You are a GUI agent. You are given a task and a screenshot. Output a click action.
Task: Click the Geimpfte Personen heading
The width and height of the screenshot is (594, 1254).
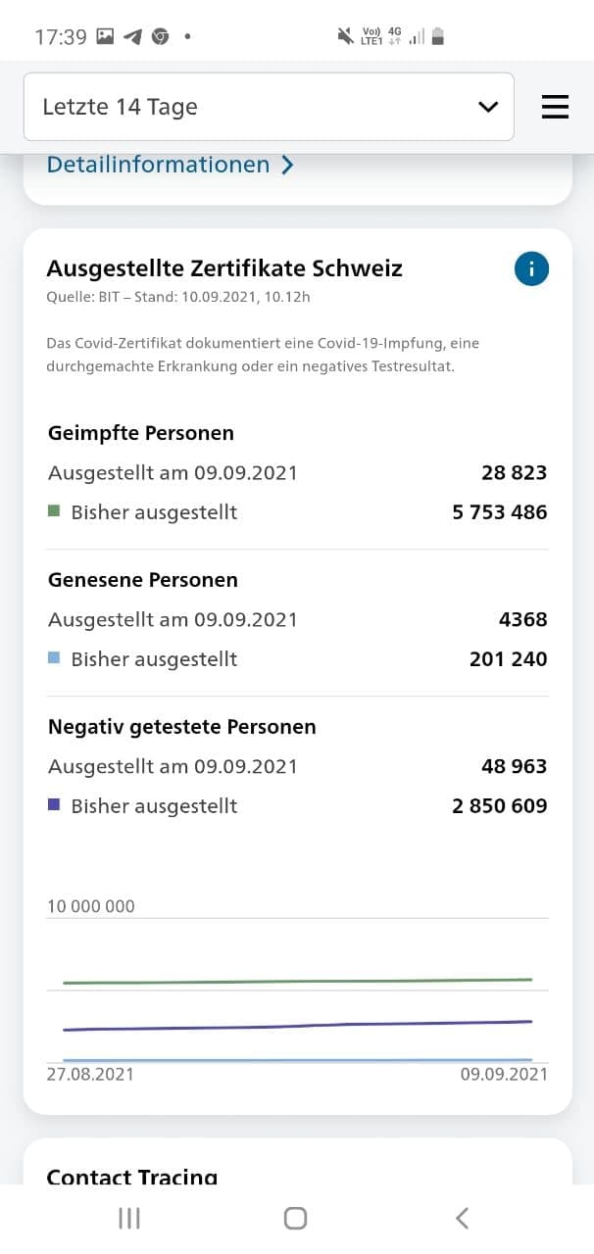pyautogui.click(x=140, y=433)
